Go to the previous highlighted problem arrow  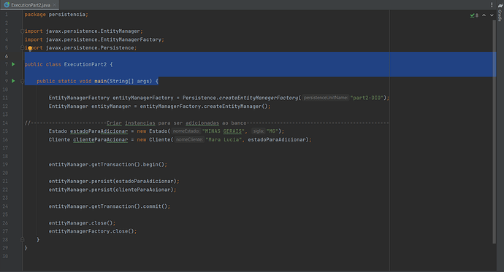click(484, 15)
